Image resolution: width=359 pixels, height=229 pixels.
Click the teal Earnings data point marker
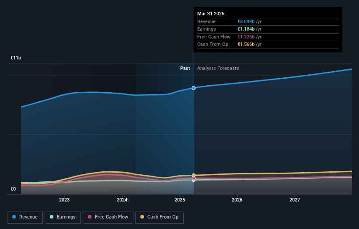pos(194,180)
